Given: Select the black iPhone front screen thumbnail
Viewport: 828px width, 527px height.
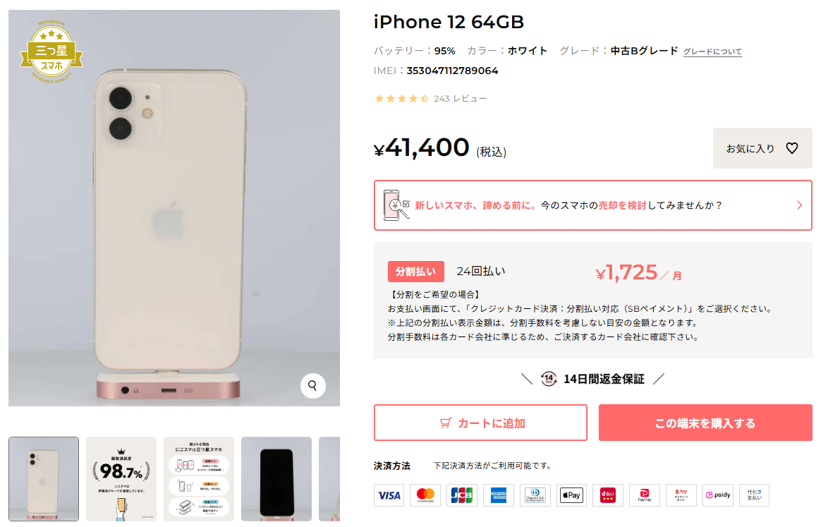Looking at the screenshot, I should 276,479.
